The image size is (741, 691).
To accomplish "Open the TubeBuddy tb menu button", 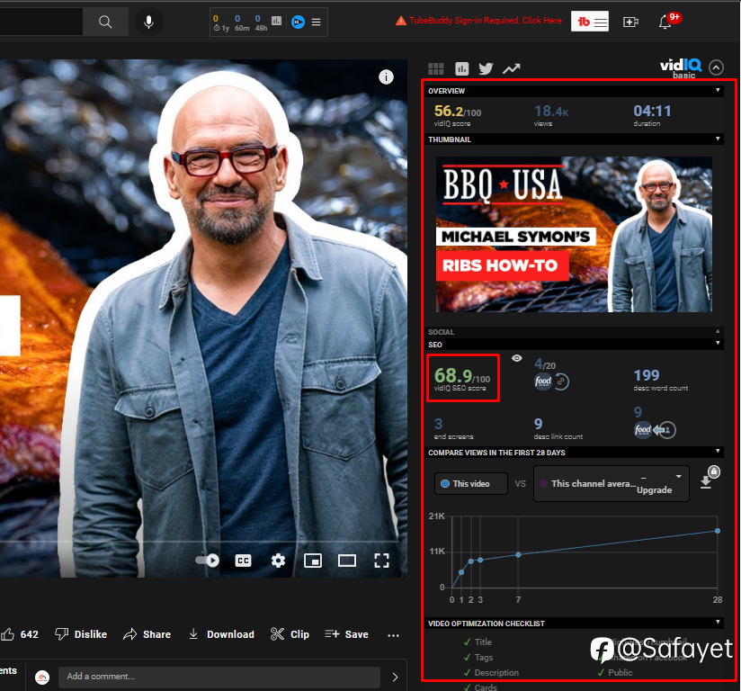I will click(590, 22).
